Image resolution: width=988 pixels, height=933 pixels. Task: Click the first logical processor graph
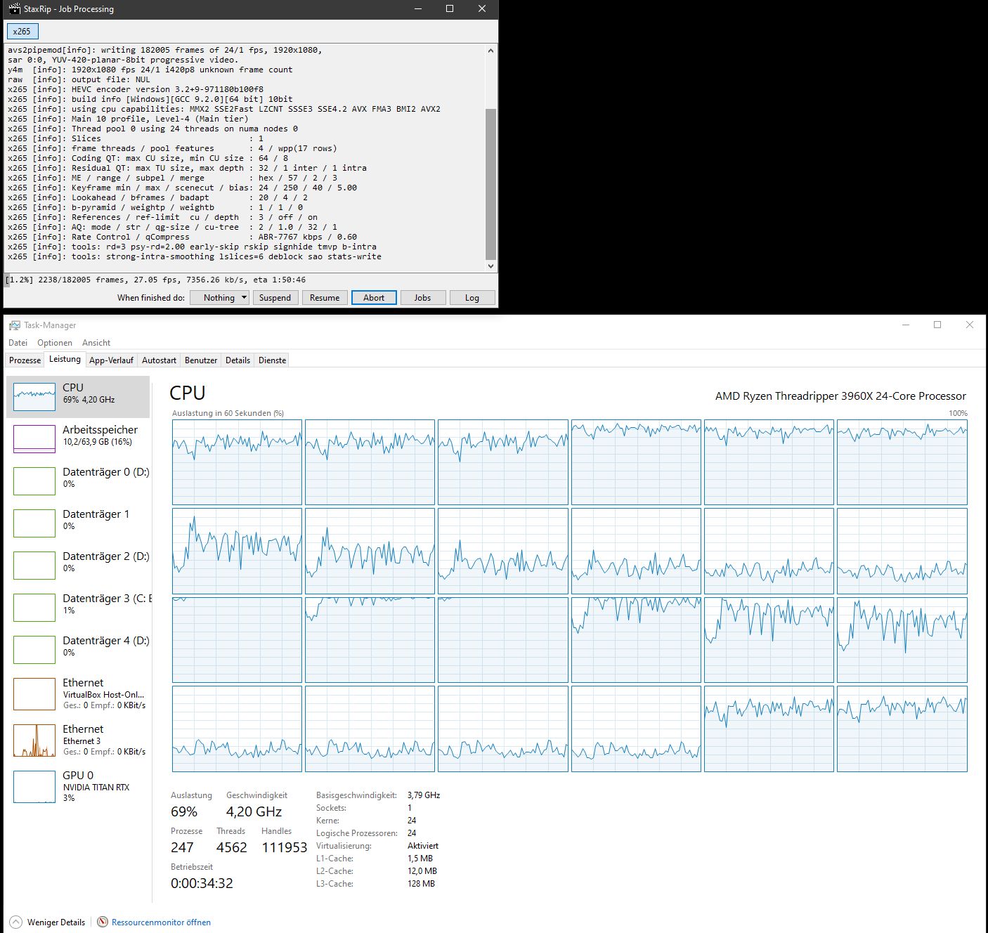click(237, 462)
